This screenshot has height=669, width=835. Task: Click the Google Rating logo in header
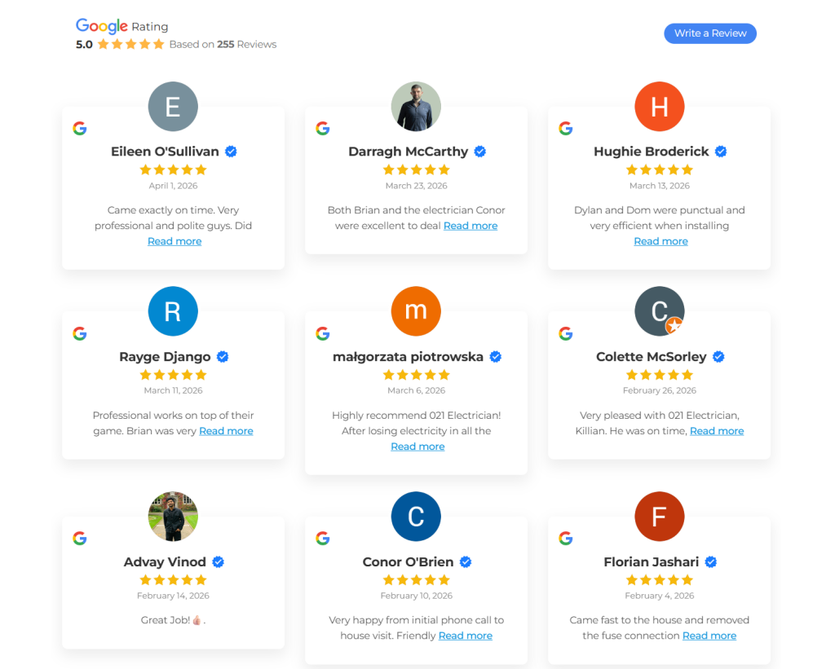pyautogui.click(x=102, y=26)
